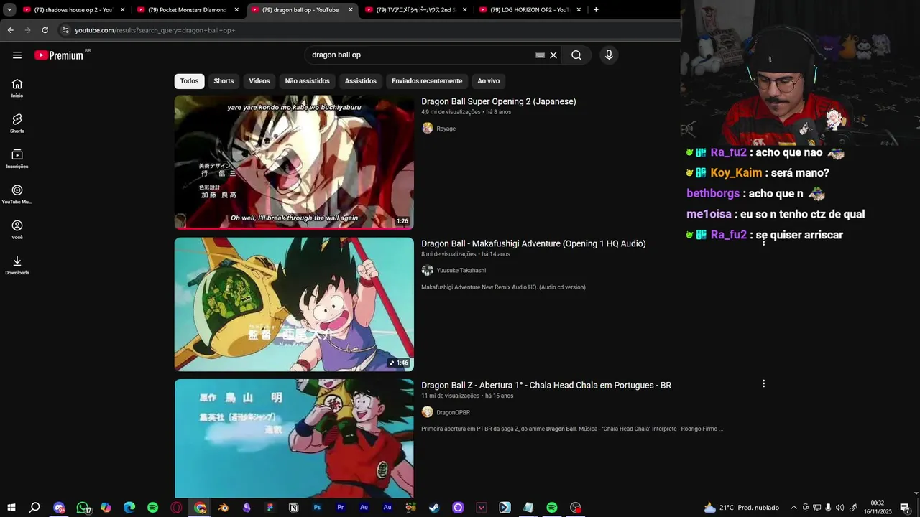Select the Ao vivo filter chip

pyautogui.click(x=489, y=81)
